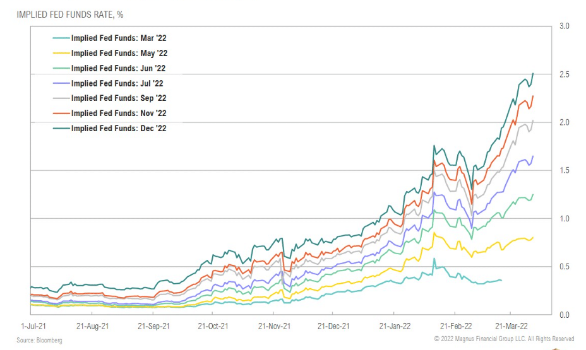Viewport: 586px width, 350px height.
Task: Click the Sep '22 gray legend swatch
Action: tap(61, 98)
